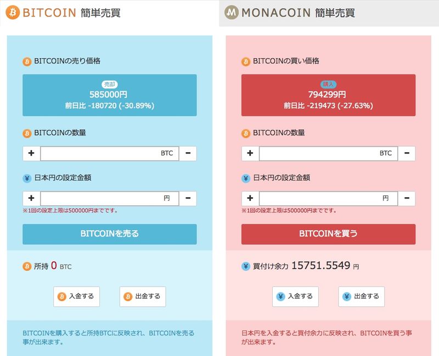Decrease yen amount in the sell panel

click(188, 198)
